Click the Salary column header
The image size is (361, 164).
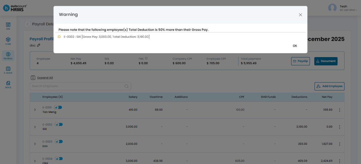[133, 97]
